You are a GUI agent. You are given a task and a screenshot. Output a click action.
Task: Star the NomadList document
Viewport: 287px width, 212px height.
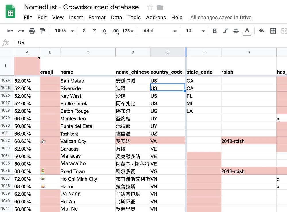tap(150, 7)
